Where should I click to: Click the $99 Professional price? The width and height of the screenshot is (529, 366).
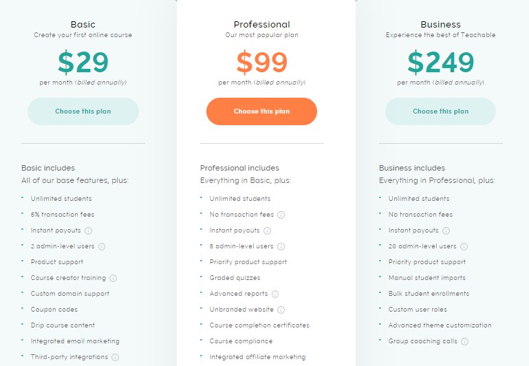(262, 62)
